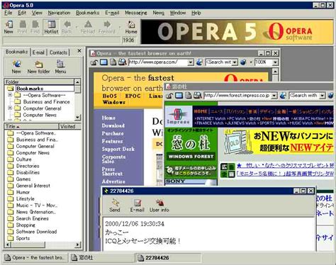Expand the Computer General tree folder

tap(10, 108)
